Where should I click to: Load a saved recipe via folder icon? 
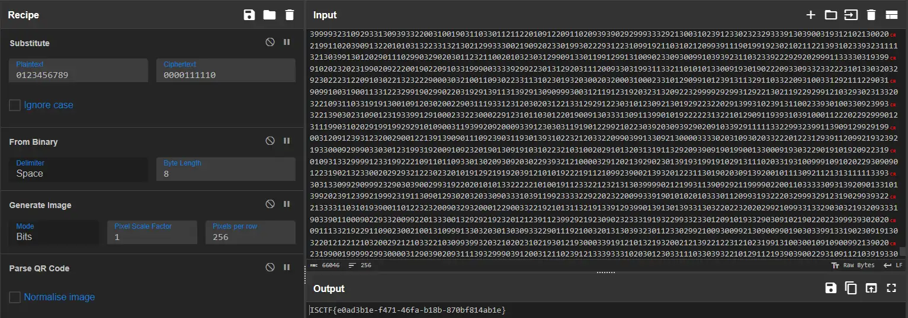(x=269, y=15)
